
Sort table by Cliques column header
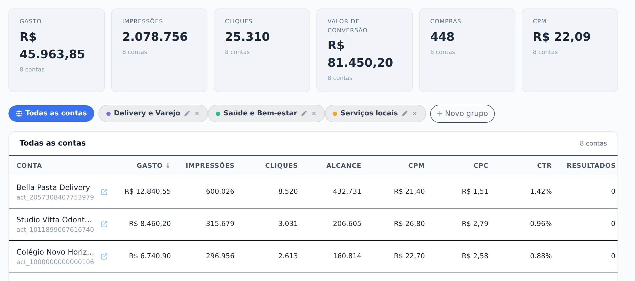click(281, 166)
